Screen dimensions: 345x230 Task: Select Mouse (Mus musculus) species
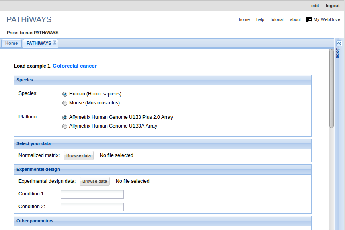click(65, 103)
